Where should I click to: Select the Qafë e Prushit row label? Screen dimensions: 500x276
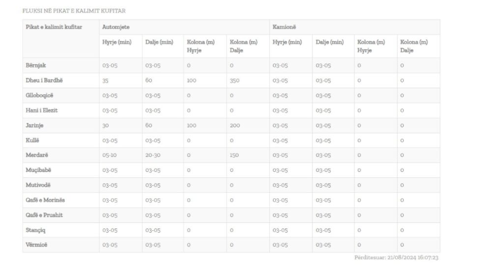tap(44, 215)
